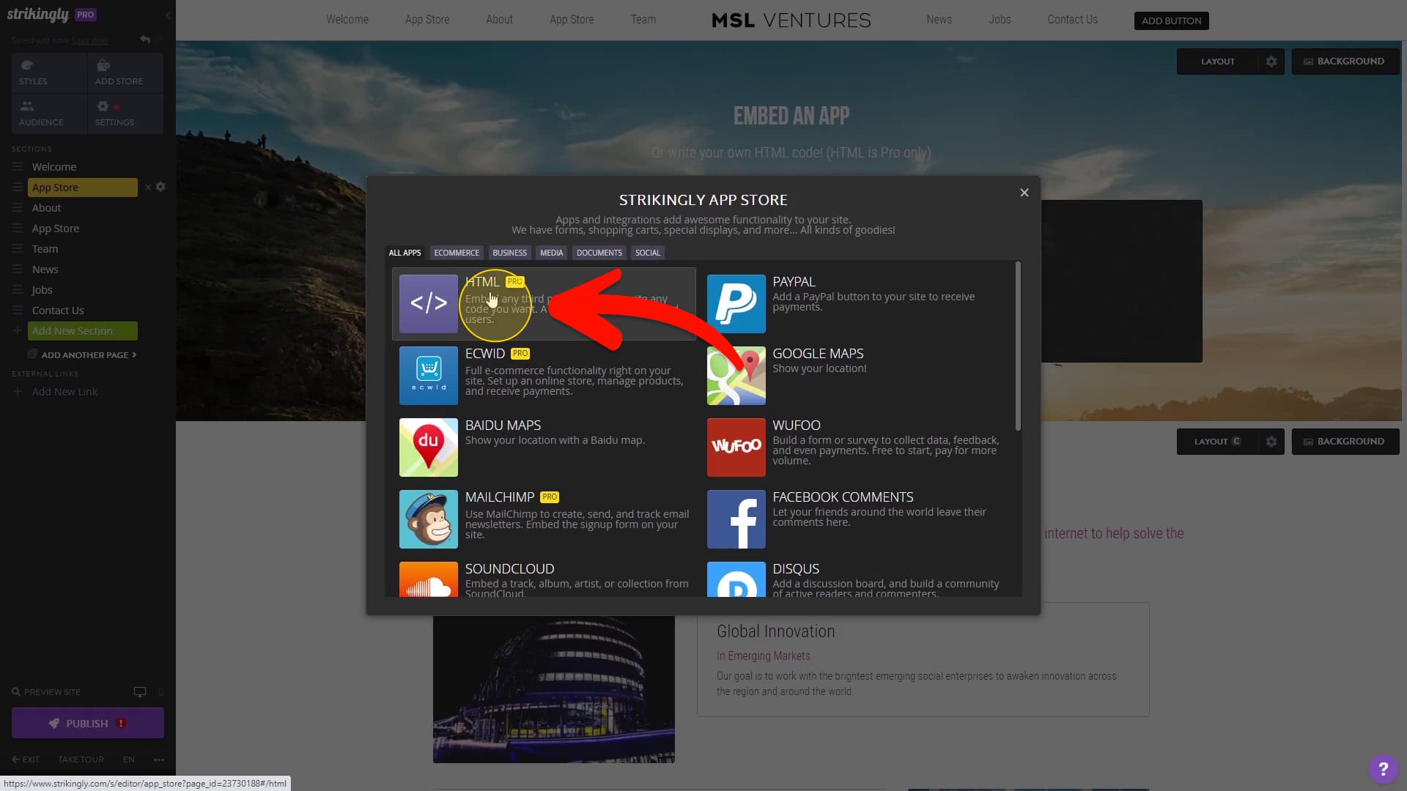1407x791 pixels.
Task: Delete the selected App Store section
Action: point(147,187)
